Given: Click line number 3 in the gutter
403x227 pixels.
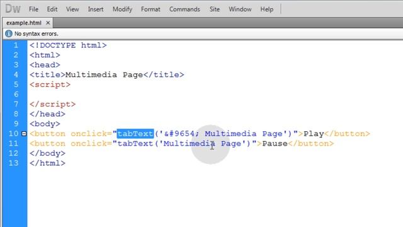Looking at the screenshot, I should tap(16, 65).
